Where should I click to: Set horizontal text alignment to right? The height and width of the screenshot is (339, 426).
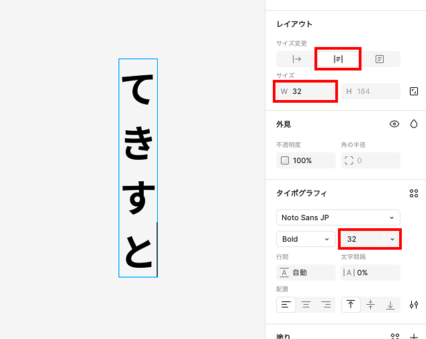click(326, 305)
